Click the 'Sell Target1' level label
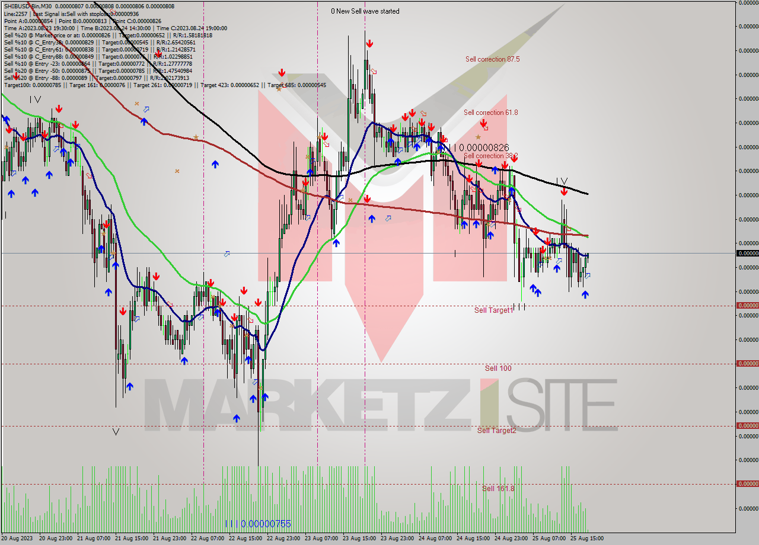 point(493,310)
